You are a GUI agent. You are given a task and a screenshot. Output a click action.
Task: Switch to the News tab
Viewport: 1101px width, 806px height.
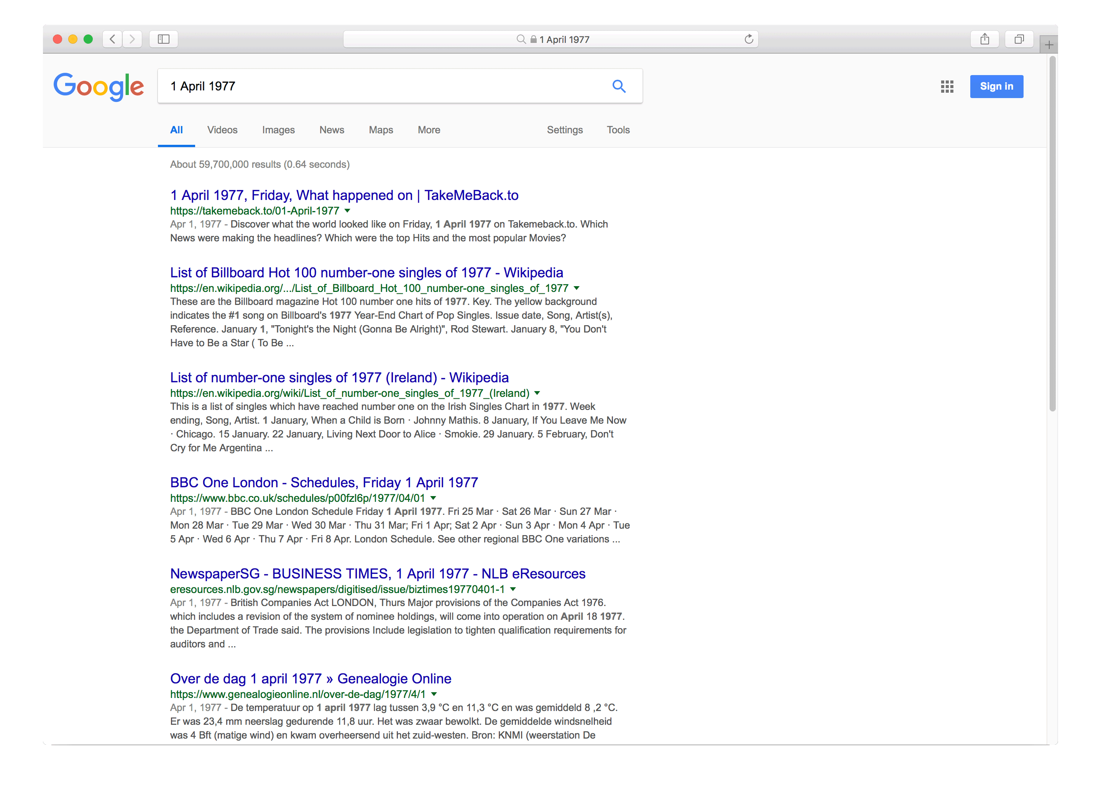pos(332,130)
